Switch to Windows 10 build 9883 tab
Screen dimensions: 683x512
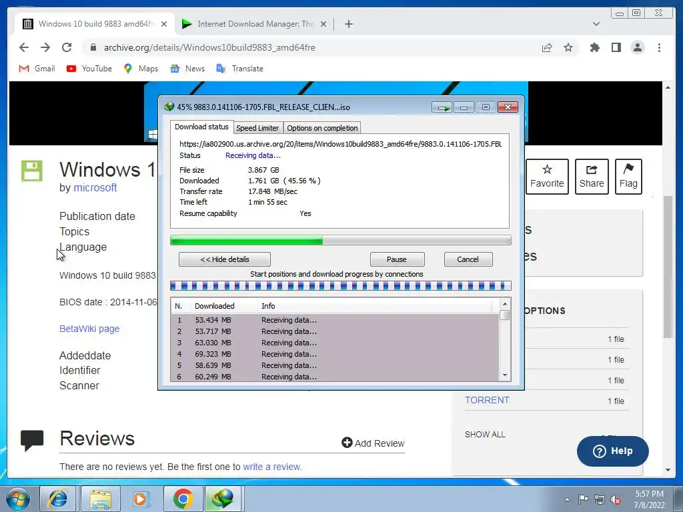click(95, 24)
